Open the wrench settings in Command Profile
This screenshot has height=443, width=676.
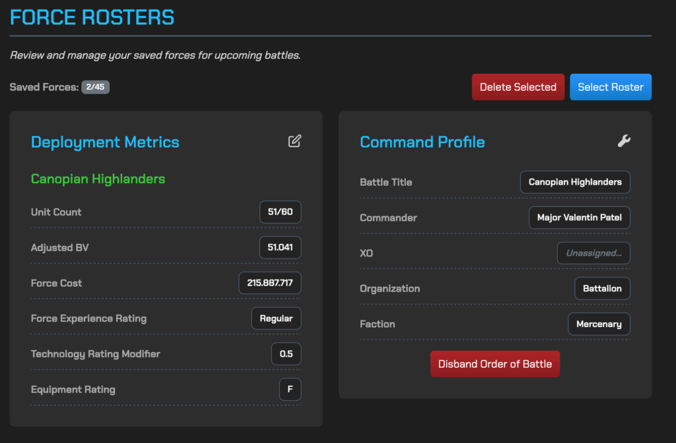pyautogui.click(x=623, y=141)
